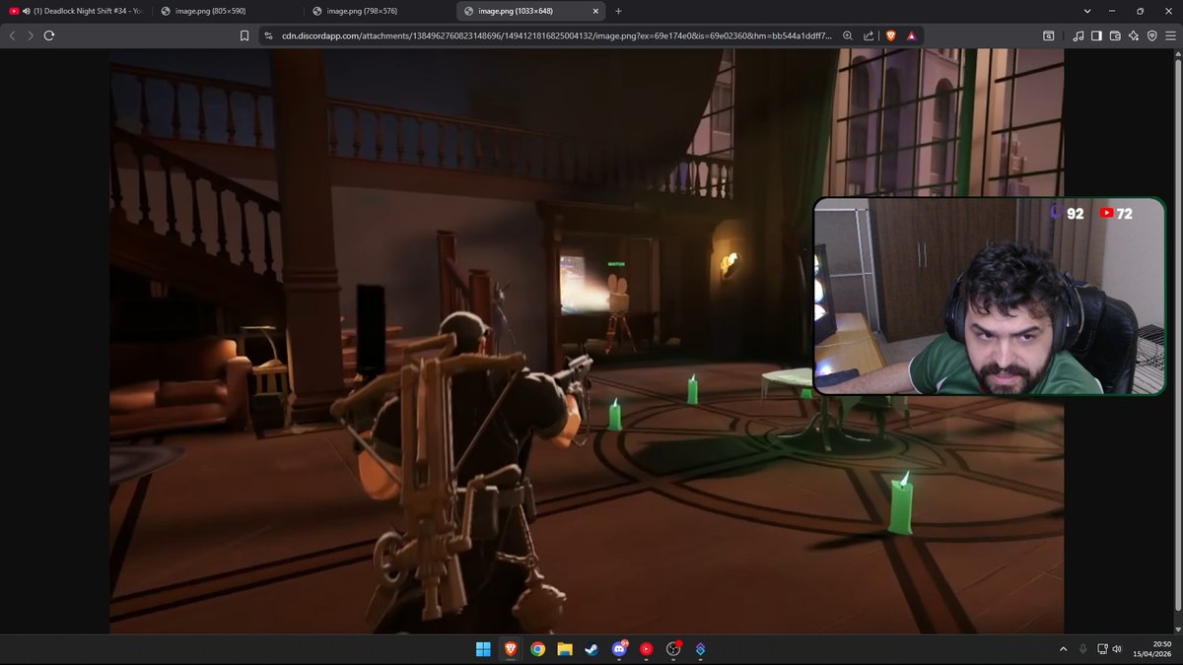Open Discord from taskbar
Viewport: 1183px width, 665px height.
(619, 649)
